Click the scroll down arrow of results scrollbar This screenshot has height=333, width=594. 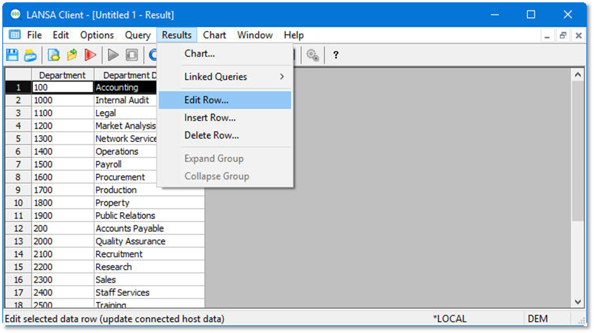[x=577, y=302]
